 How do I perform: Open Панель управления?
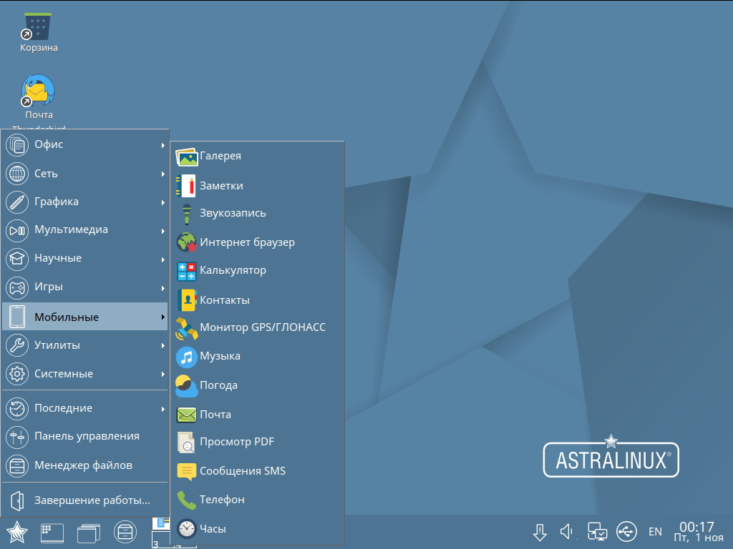coord(79,436)
